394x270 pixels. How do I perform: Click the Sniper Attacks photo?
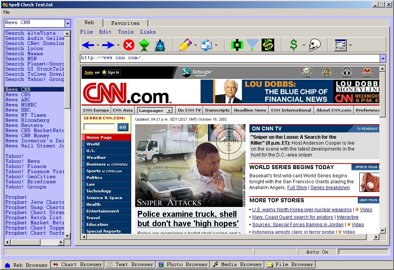pos(190,166)
